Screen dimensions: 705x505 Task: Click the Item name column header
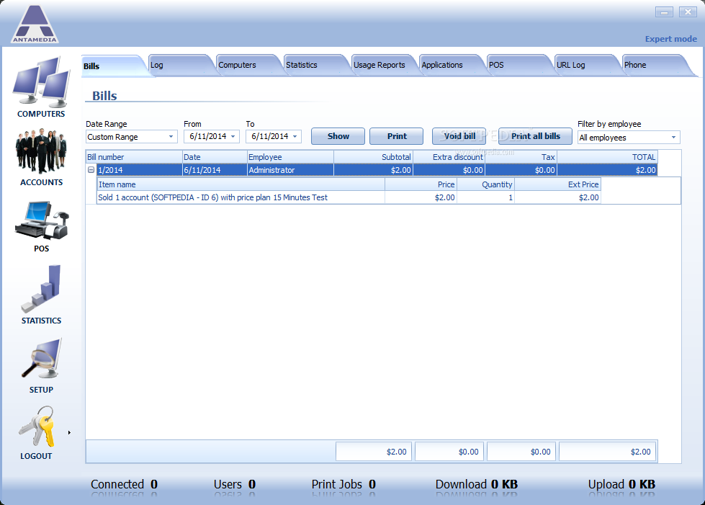click(241, 184)
